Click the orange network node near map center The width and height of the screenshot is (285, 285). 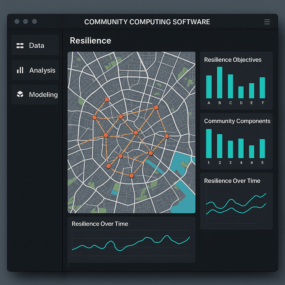tap(136, 133)
